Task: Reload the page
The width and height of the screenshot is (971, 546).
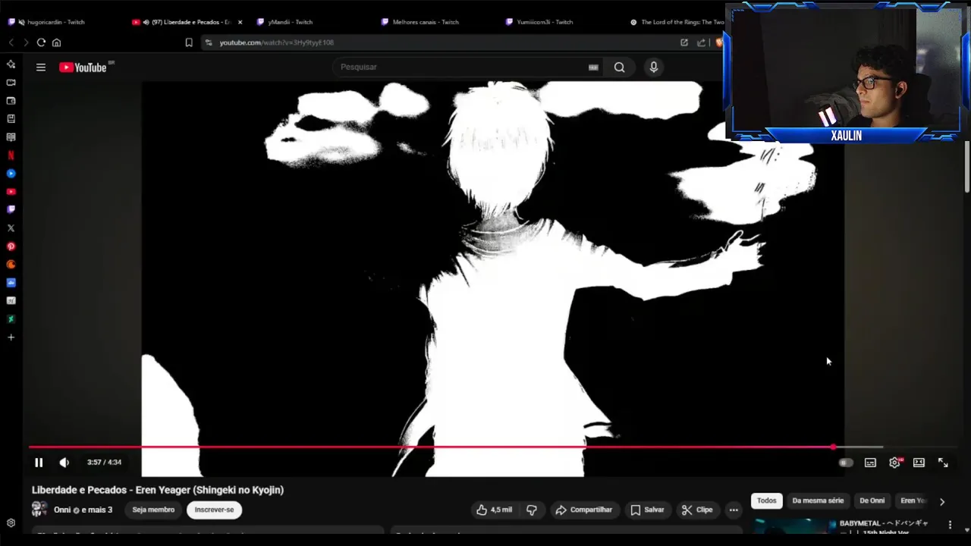Action: [x=41, y=42]
